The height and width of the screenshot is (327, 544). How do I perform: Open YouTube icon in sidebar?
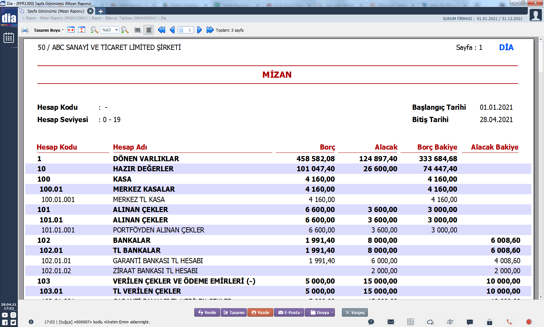[x=5, y=315]
